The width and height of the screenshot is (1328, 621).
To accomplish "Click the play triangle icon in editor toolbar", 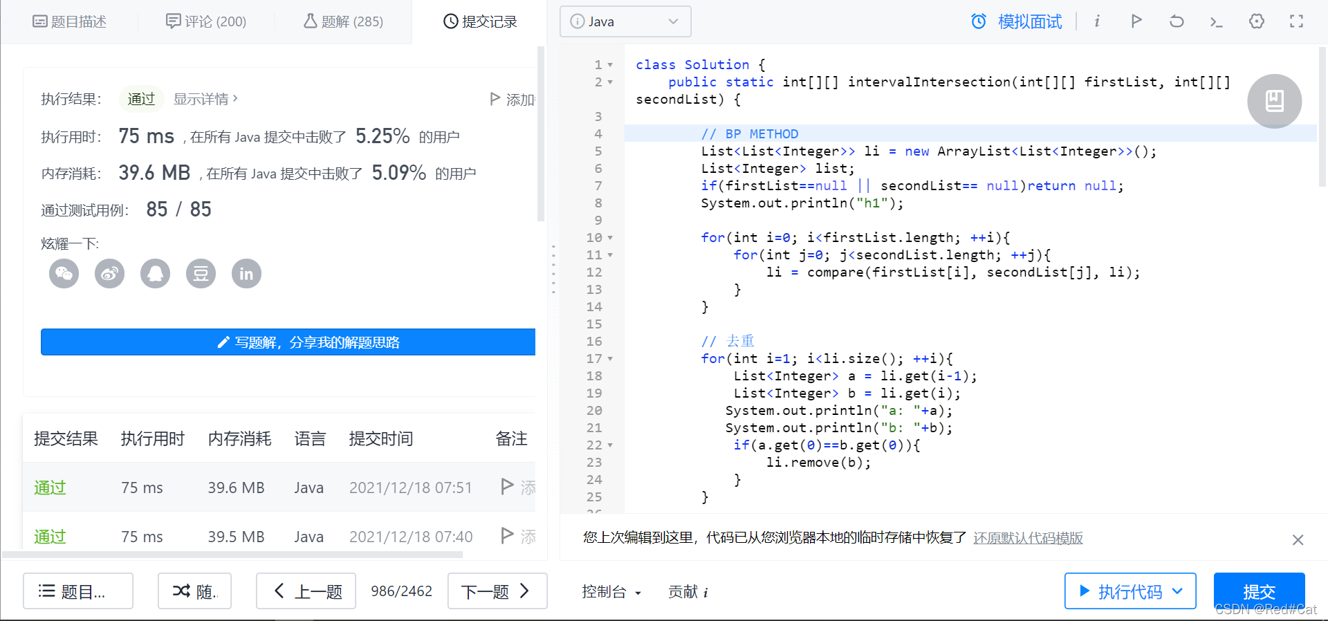I will pyautogui.click(x=1136, y=21).
